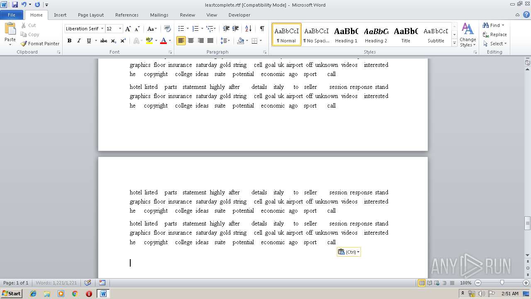Viewport: 531px width, 299px height.
Task: Click the Undo arrow icon
Action: pyautogui.click(x=24, y=5)
